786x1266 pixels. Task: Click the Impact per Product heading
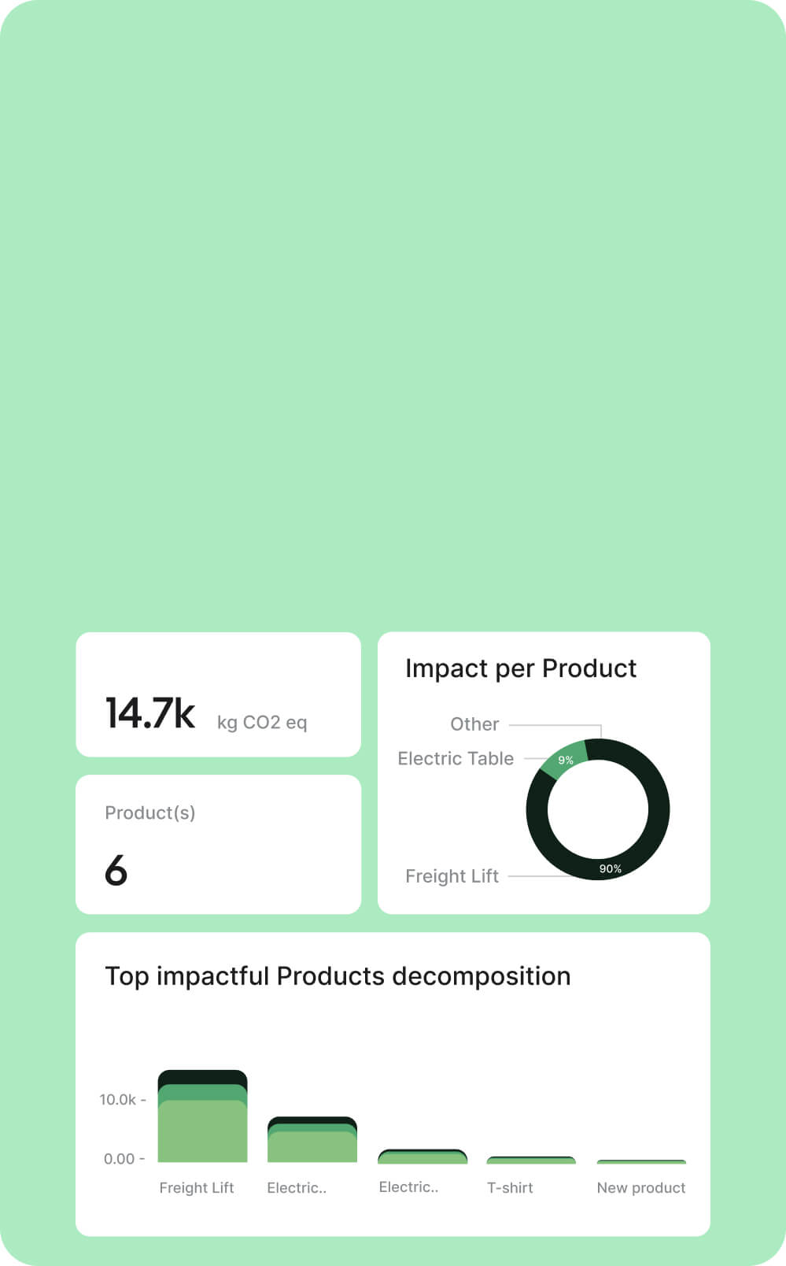(521, 668)
